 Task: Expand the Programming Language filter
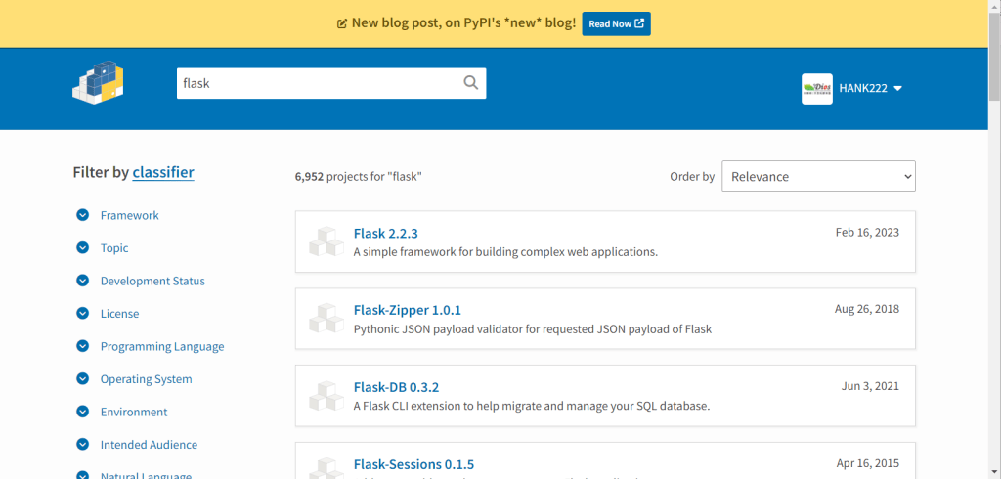pyautogui.click(x=161, y=346)
